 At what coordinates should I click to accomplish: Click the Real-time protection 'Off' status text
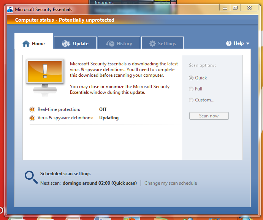click(103, 109)
